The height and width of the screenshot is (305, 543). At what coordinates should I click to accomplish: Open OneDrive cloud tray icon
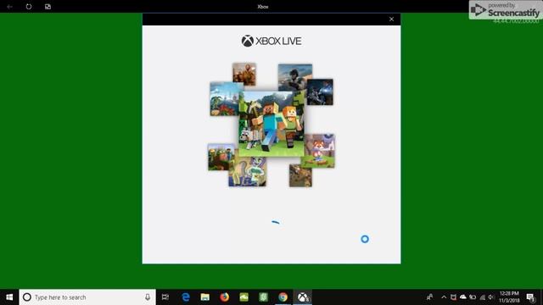click(x=462, y=297)
